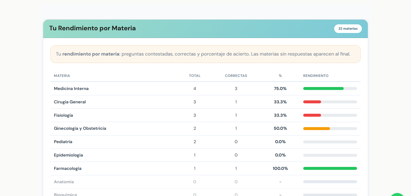
Task: Click the "22 materias" badge
Action: [348, 29]
